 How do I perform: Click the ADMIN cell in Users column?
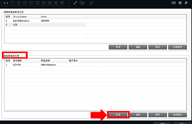[45, 21]
